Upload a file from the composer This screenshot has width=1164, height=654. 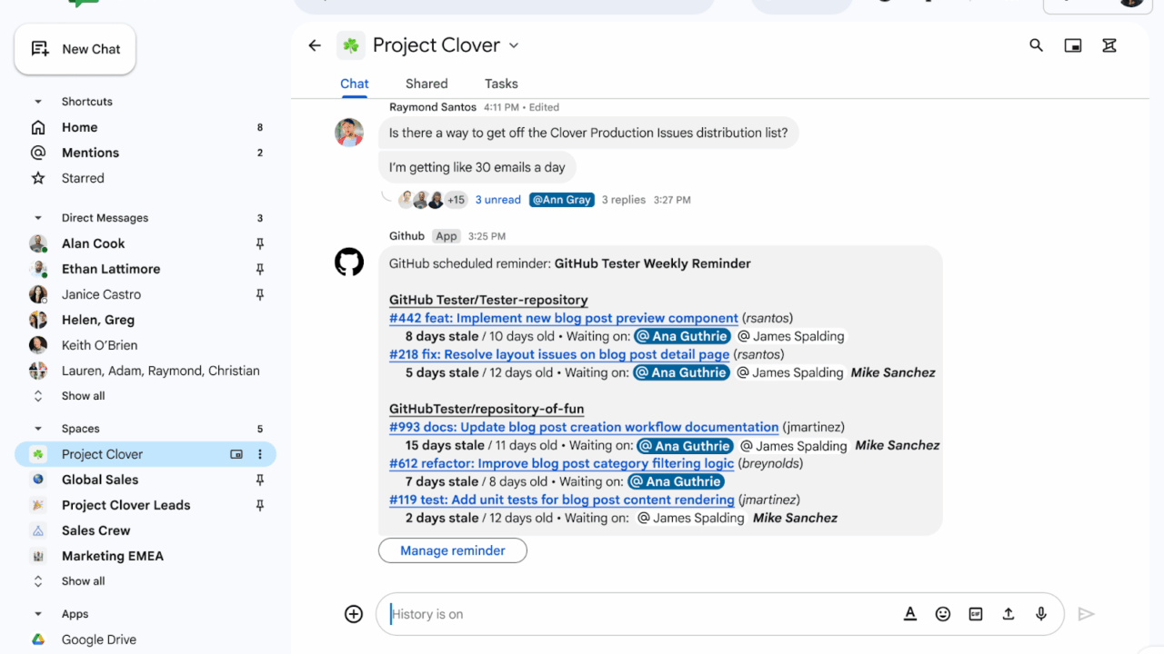coord(1008,614)
